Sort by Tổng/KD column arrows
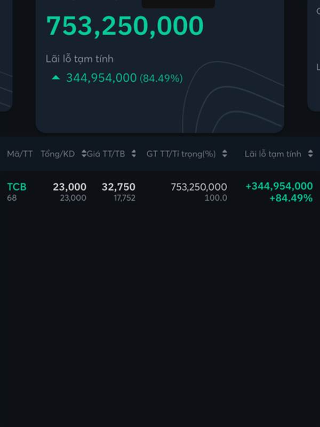The height and width of the screenshot is (427, 320). pyautogui.click(x=84, y=154)
